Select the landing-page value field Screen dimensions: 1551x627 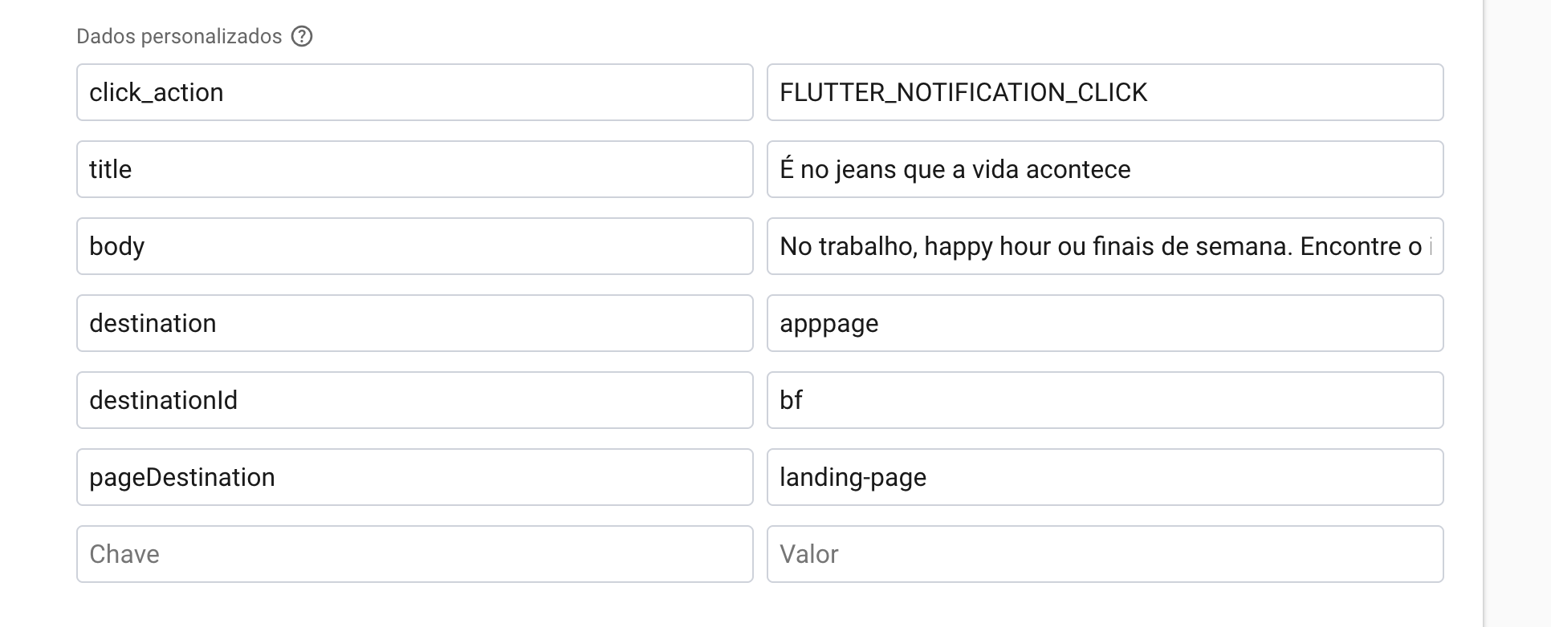1105,477
